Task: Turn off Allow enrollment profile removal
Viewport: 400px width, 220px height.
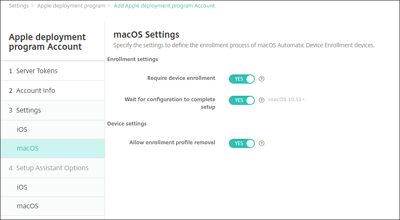Action: pos(241,143)
